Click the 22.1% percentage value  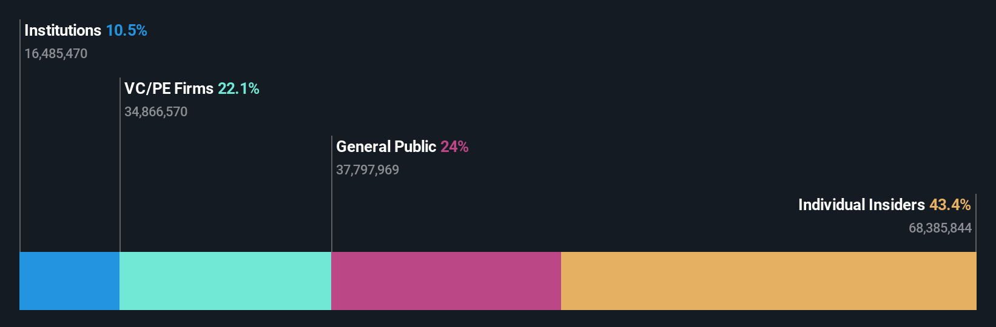238,88
